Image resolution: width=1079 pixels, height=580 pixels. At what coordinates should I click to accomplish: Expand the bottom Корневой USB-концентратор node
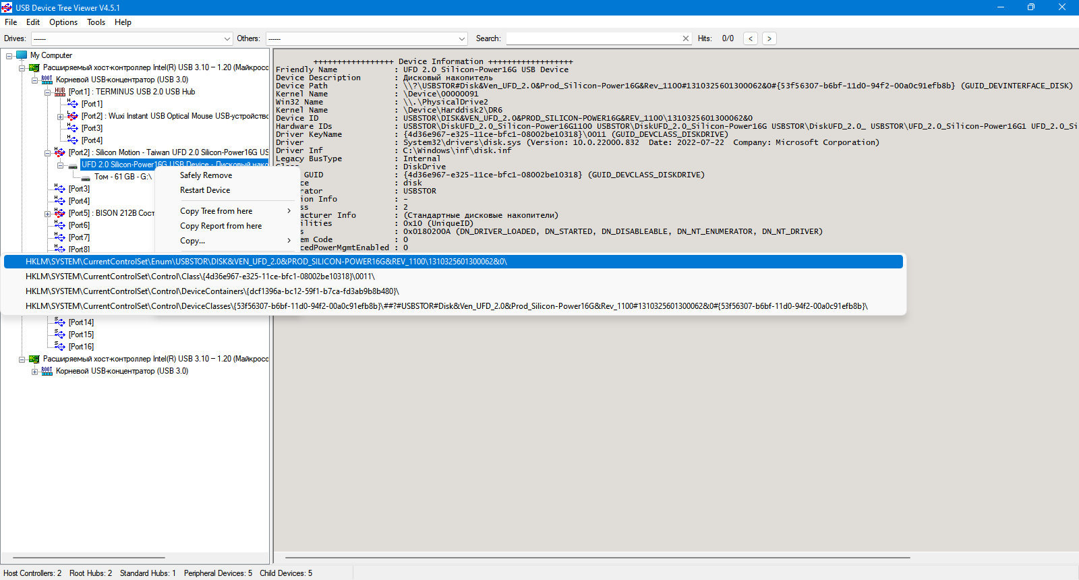pos(35,372)
